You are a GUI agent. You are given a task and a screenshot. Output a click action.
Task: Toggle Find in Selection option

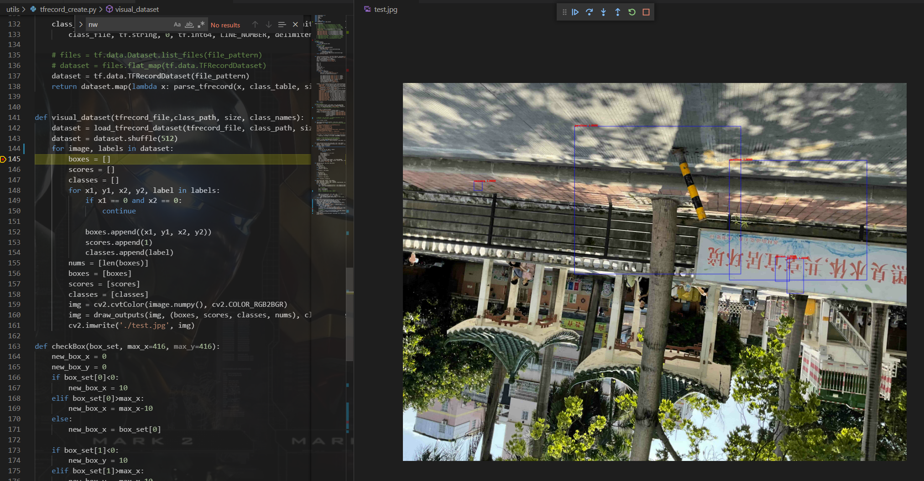click(282, 25)
